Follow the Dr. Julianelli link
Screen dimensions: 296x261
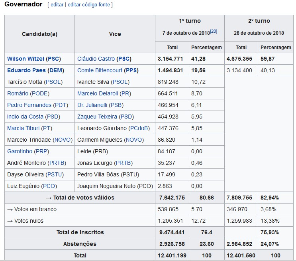pos(92,105)
